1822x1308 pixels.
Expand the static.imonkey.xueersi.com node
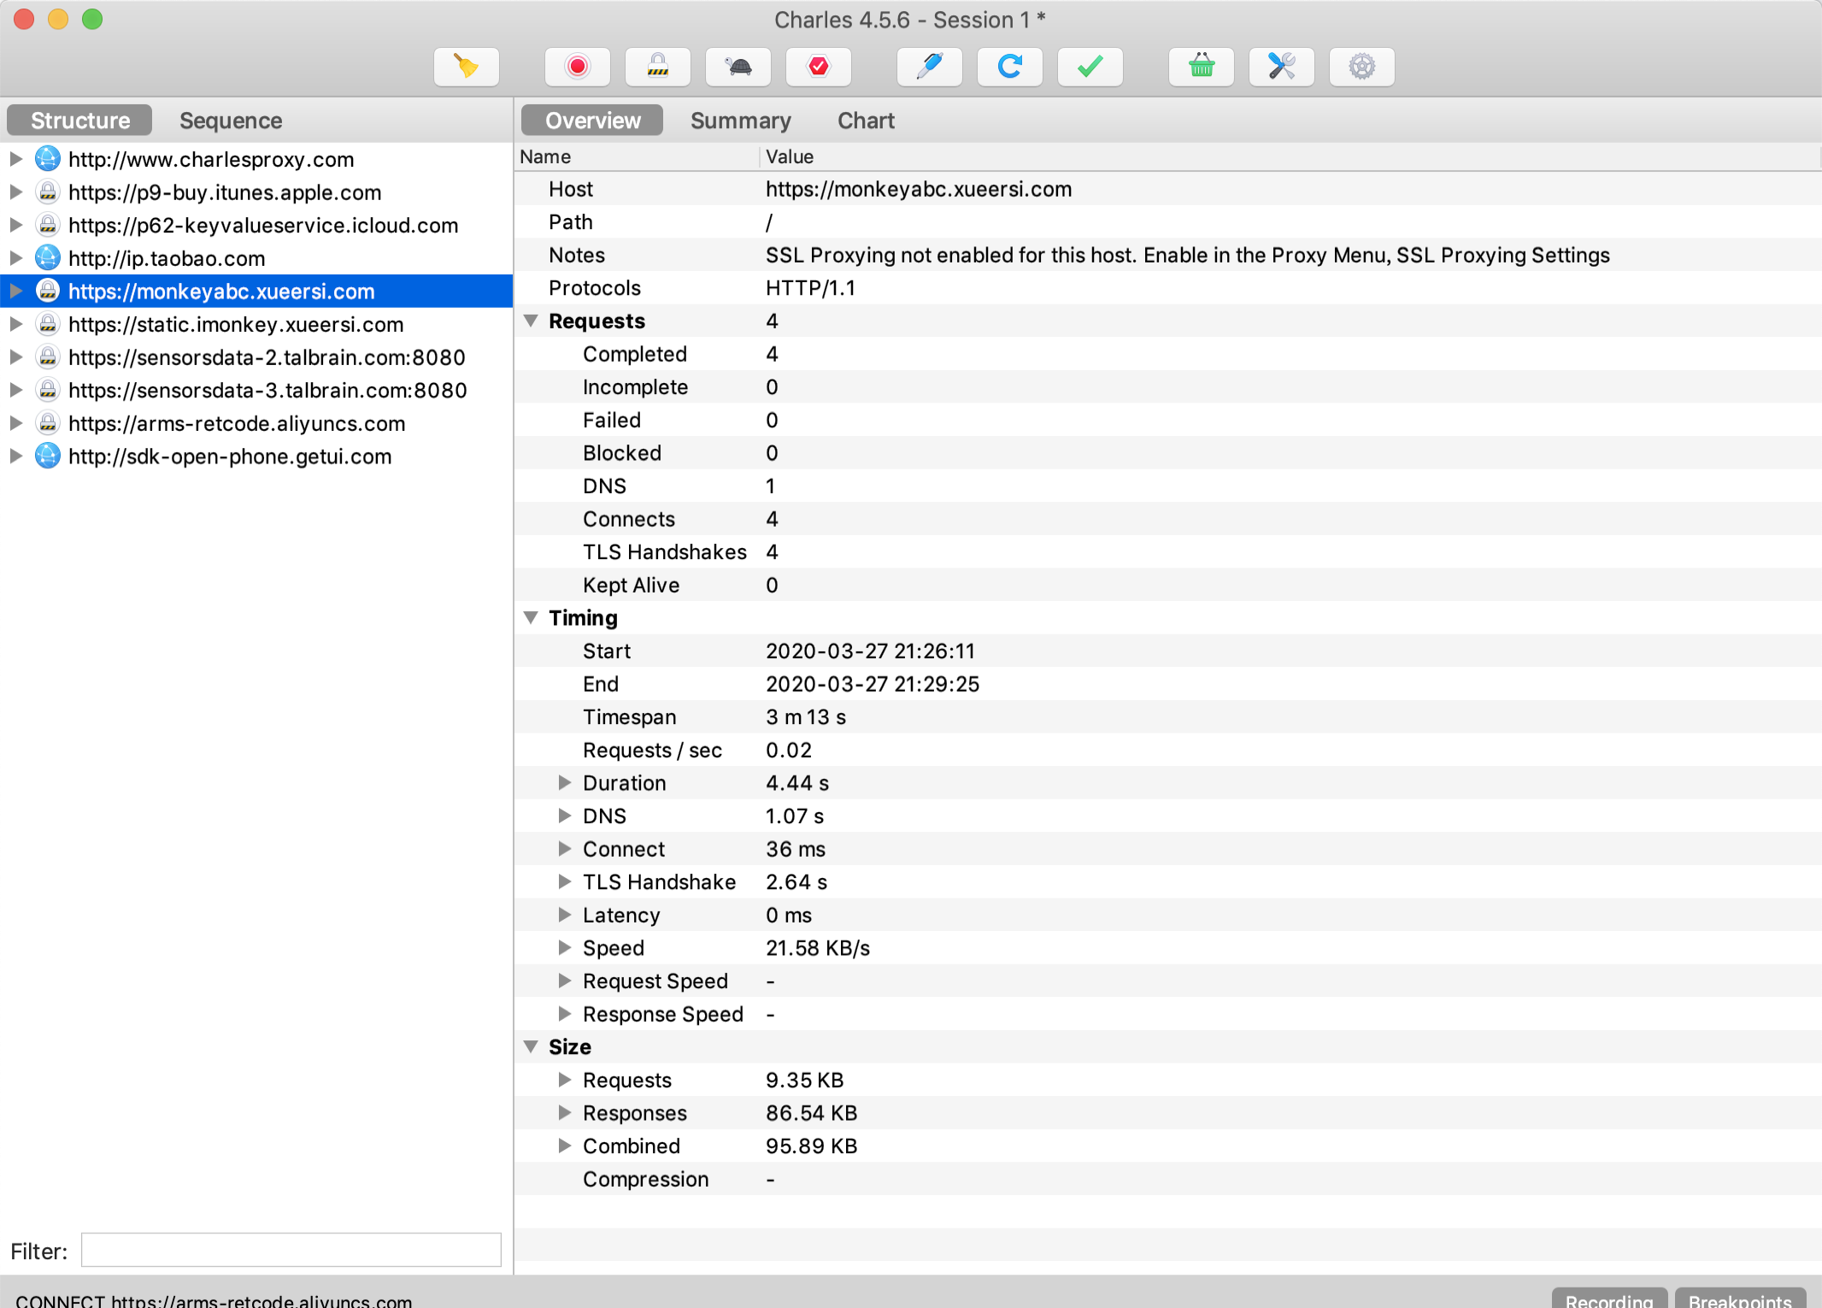(x=15, y=324)
